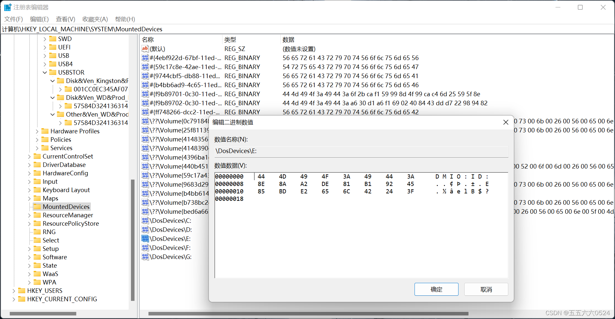The width and height of the screenshot is (615, 319).
Task: Click the HKEY_USERS folder icon
Action: 22,291
